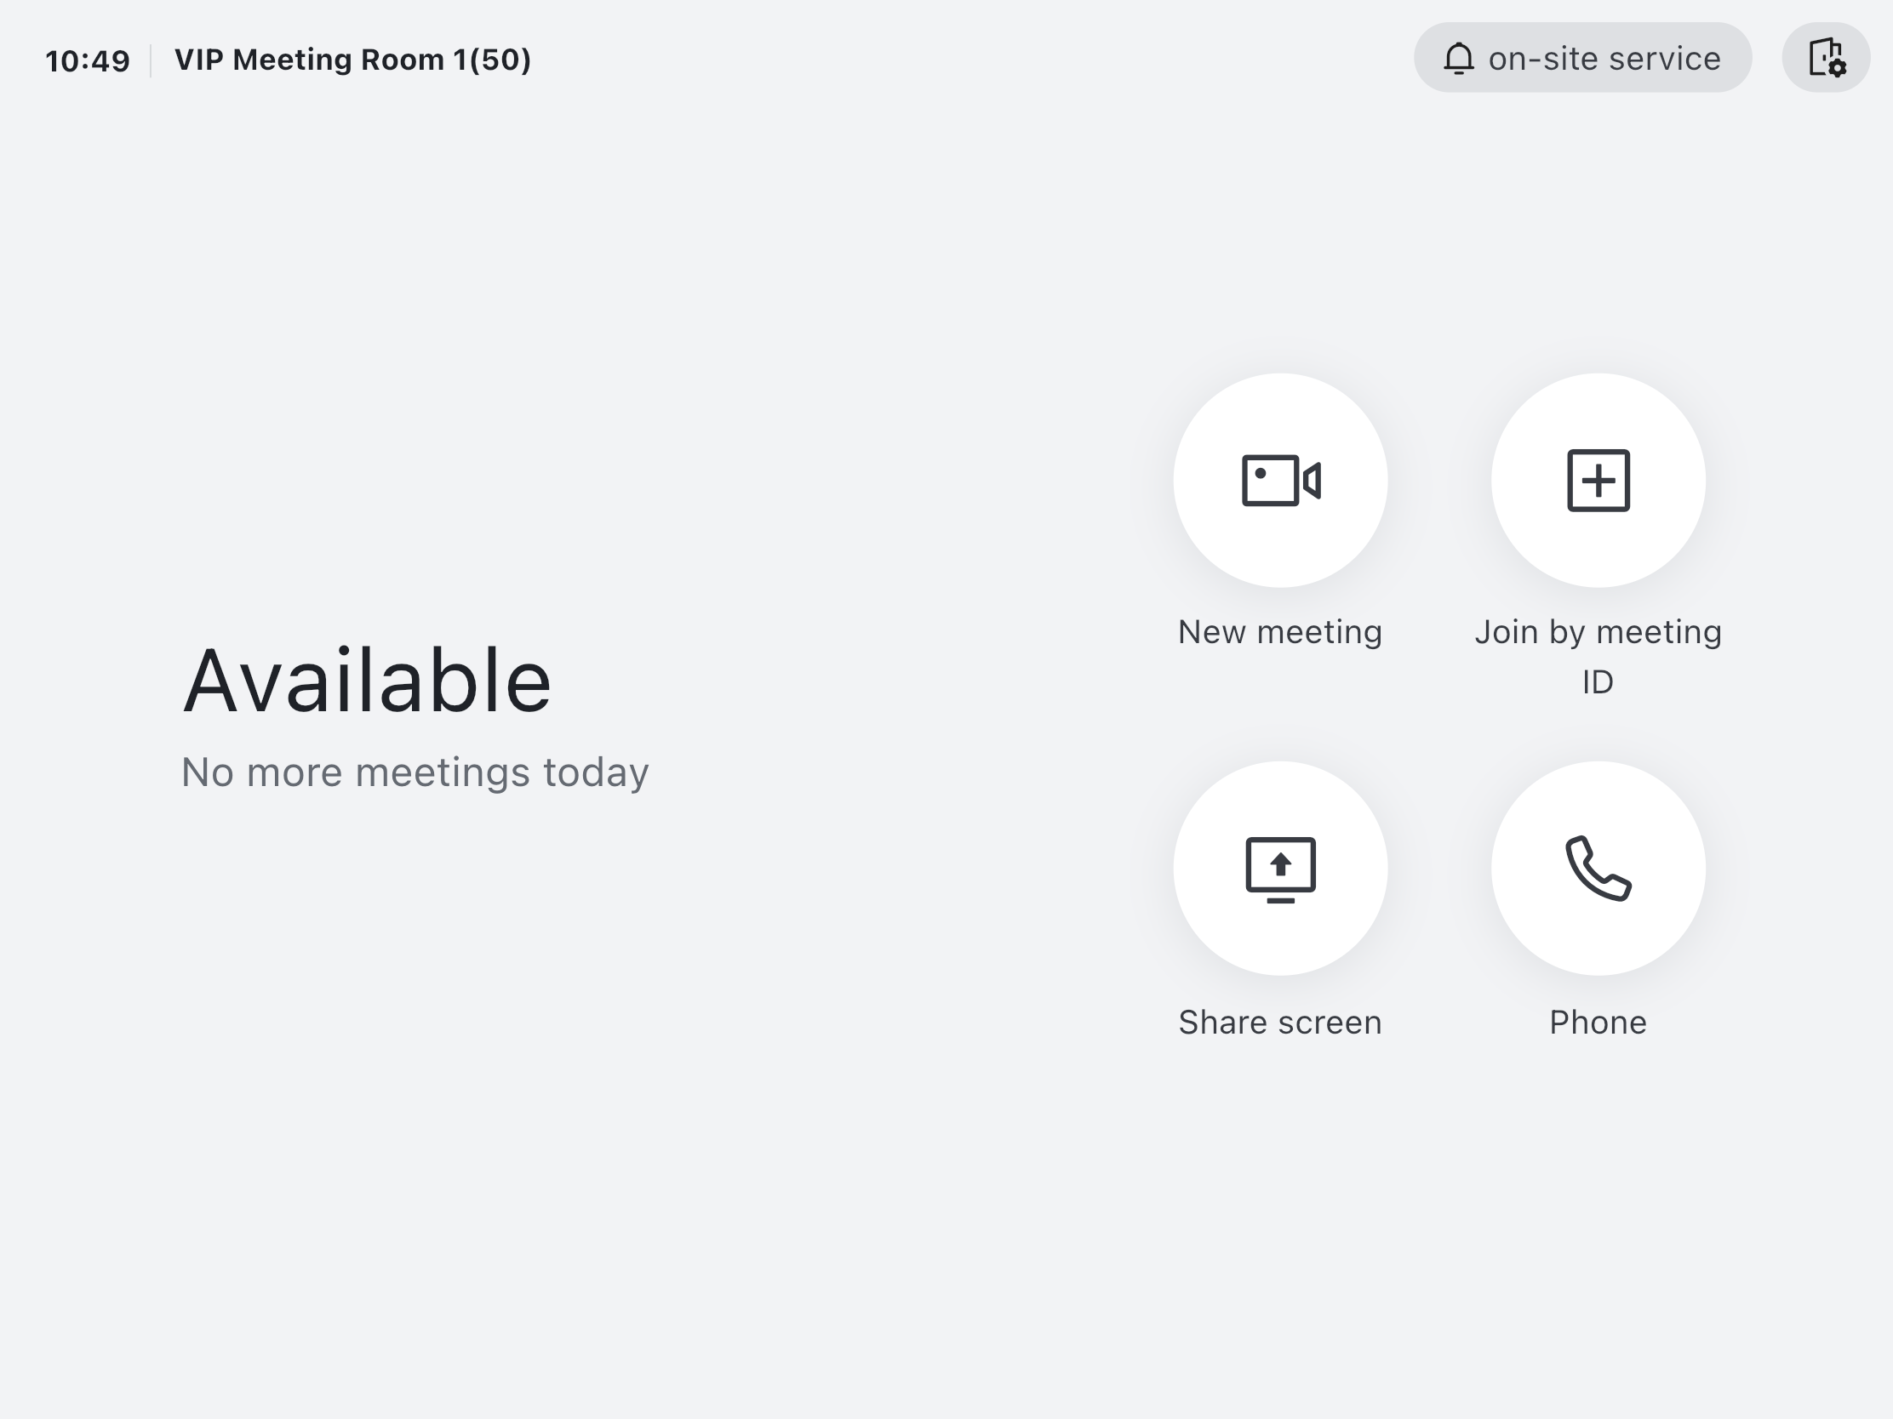Viewport: 1893px width, 1419px height.
Task: Click the 'New meeting' text label
Action: pyautogui.click(x=1280, y=632)
